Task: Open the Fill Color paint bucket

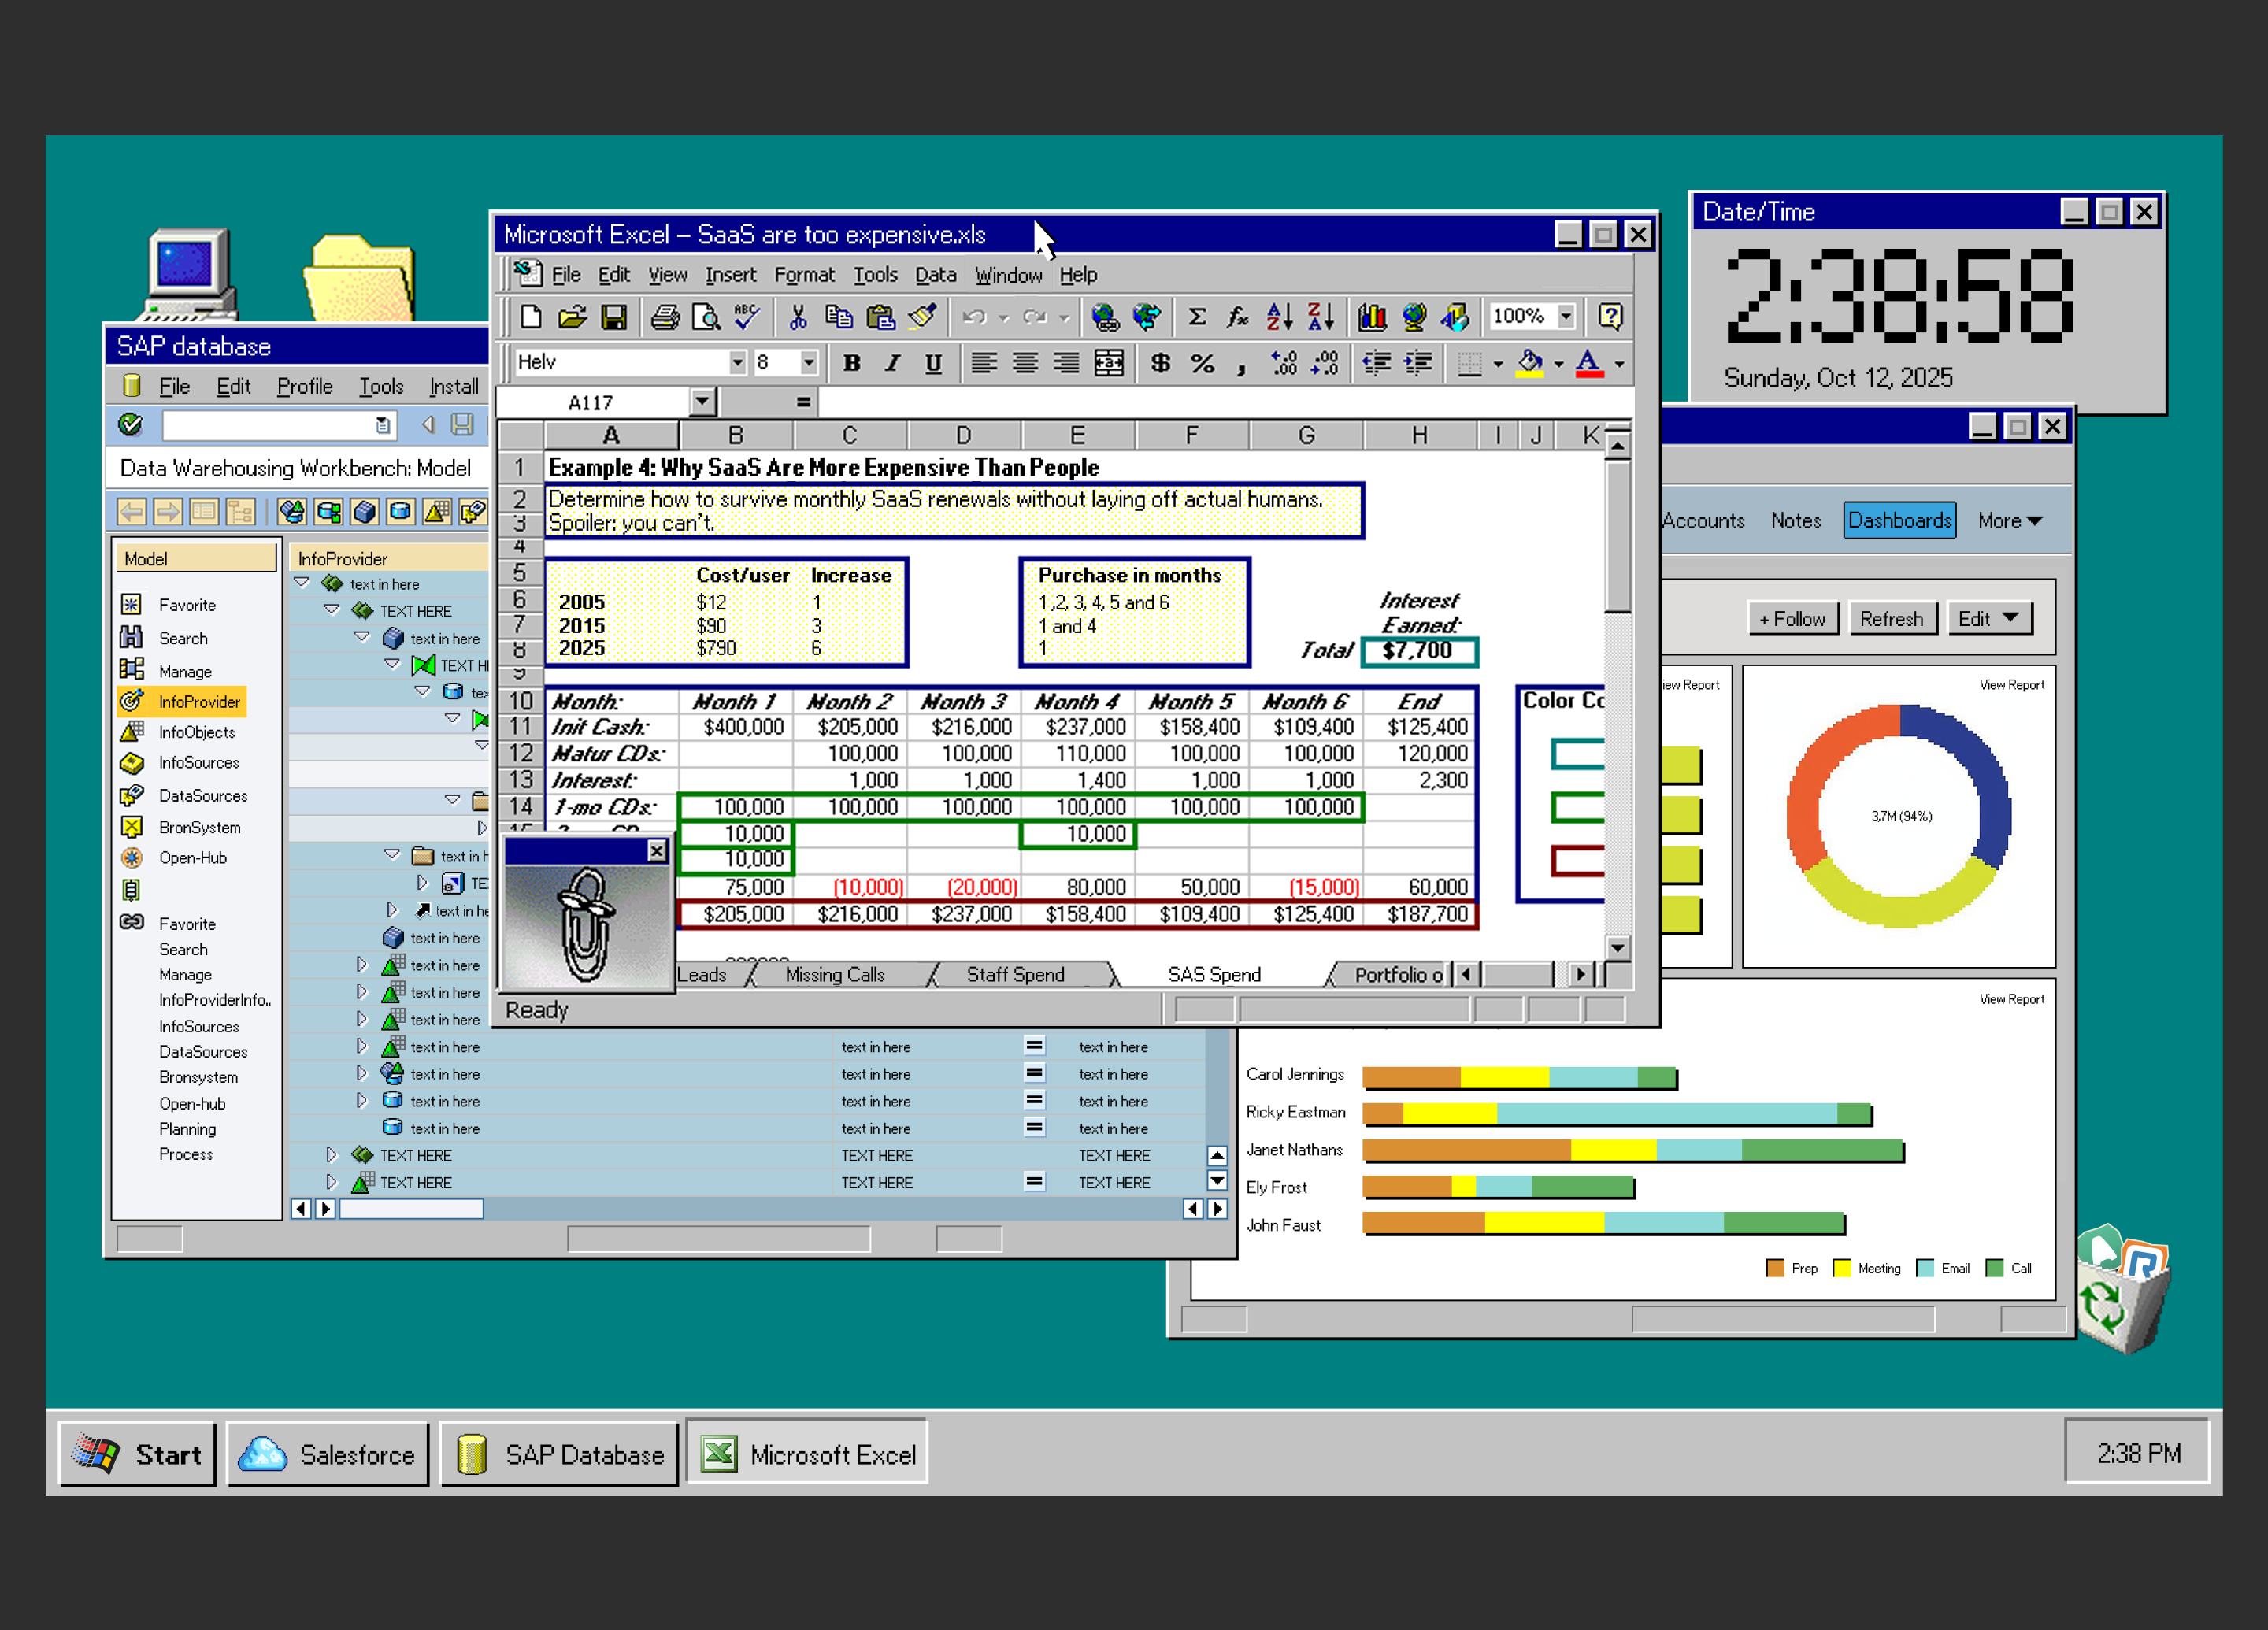Action: pos(1529,363)
